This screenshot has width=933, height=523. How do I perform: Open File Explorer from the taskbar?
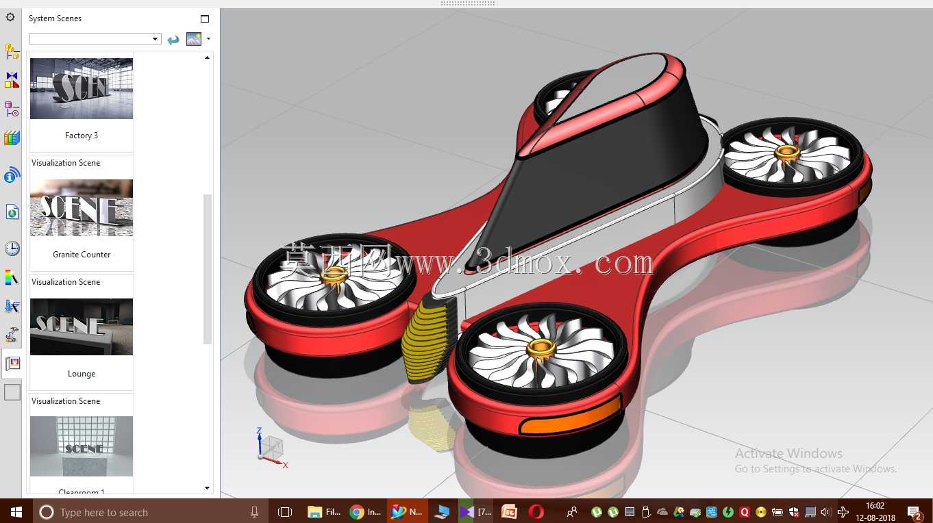[323, 511]
